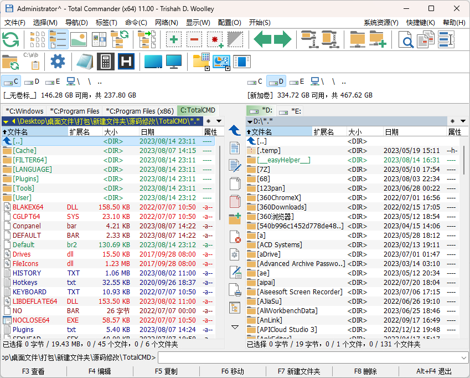Open right panel directory history dropdown arrow
The width and height of the screenshot is (470, 378).
(463, 121)
